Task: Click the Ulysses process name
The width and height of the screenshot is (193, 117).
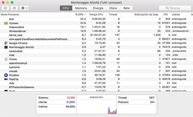Action: click(x=14, y=23)
